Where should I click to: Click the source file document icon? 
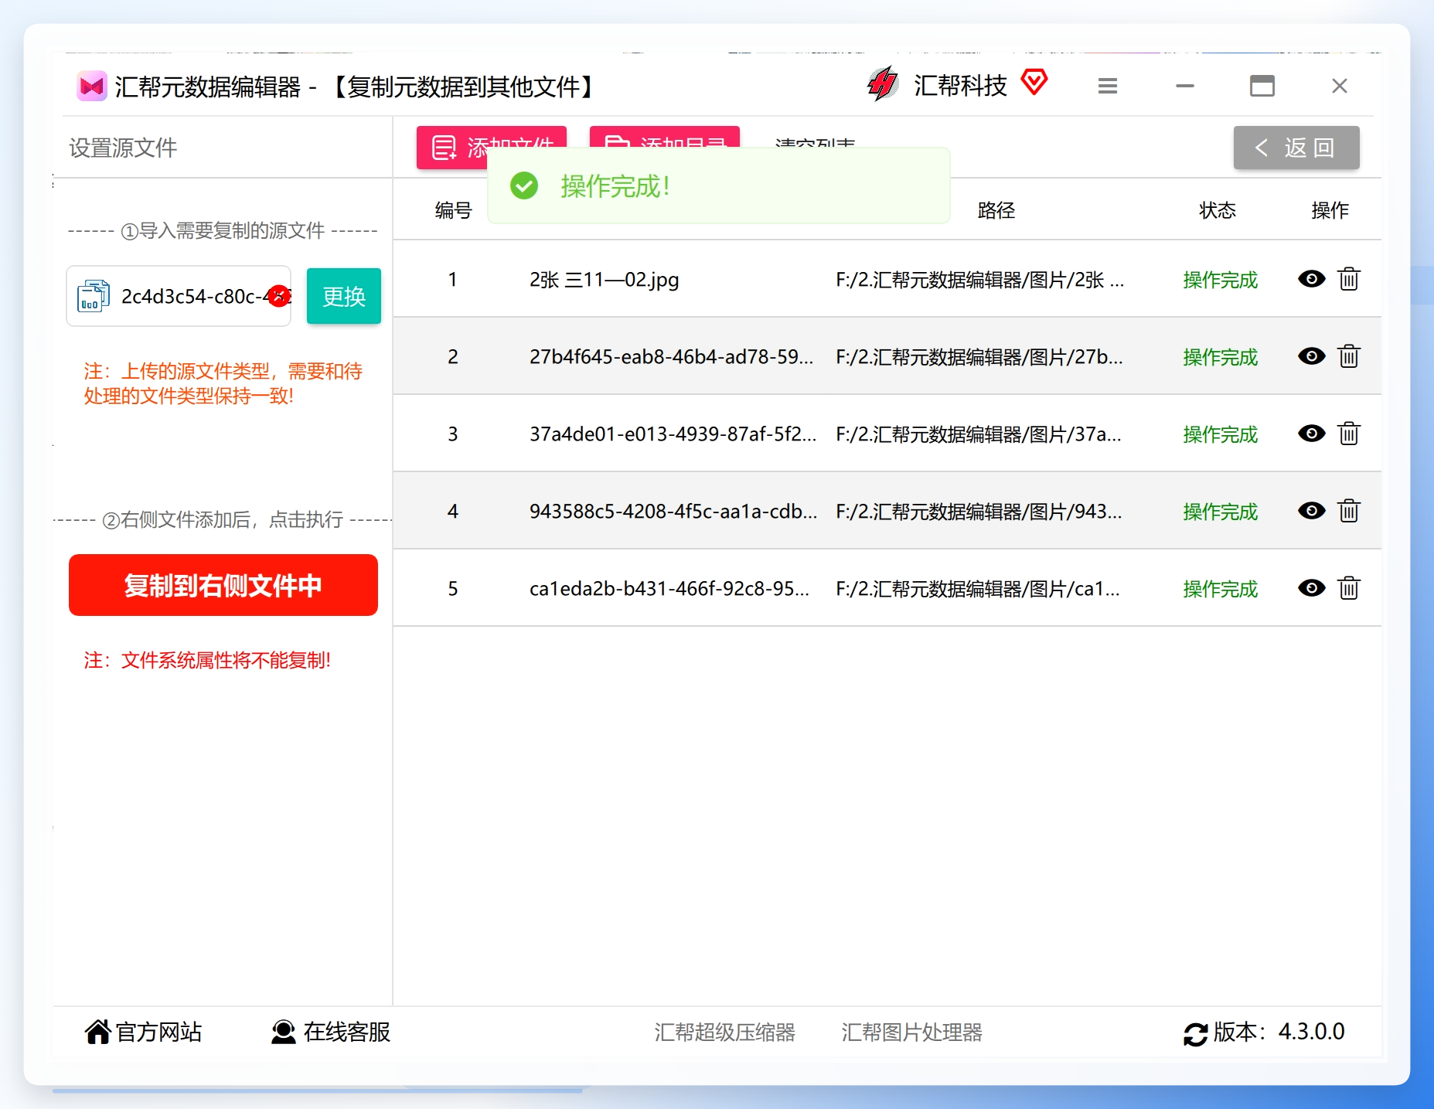pyautogui.click(x=93, y=297)
